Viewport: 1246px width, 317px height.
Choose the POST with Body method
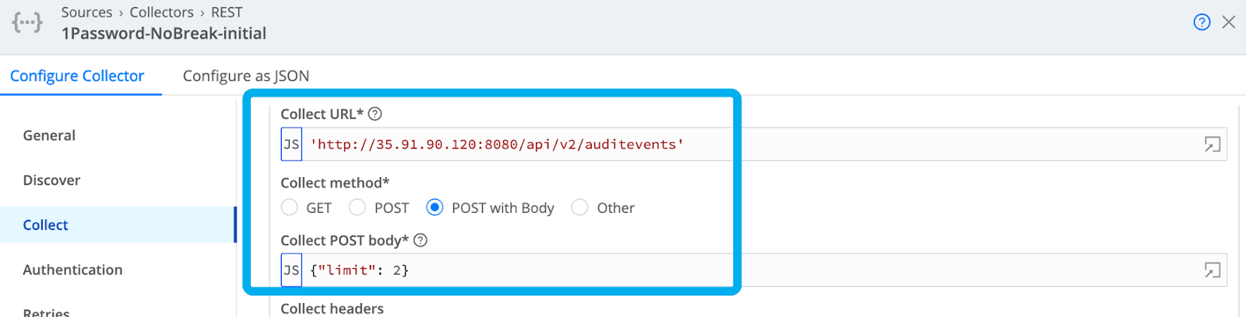pos(435,207)
